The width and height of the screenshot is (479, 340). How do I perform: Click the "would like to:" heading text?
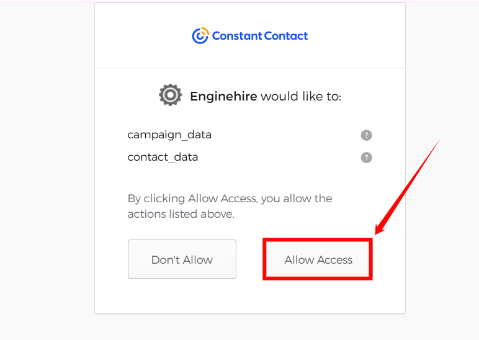(300, 97)
